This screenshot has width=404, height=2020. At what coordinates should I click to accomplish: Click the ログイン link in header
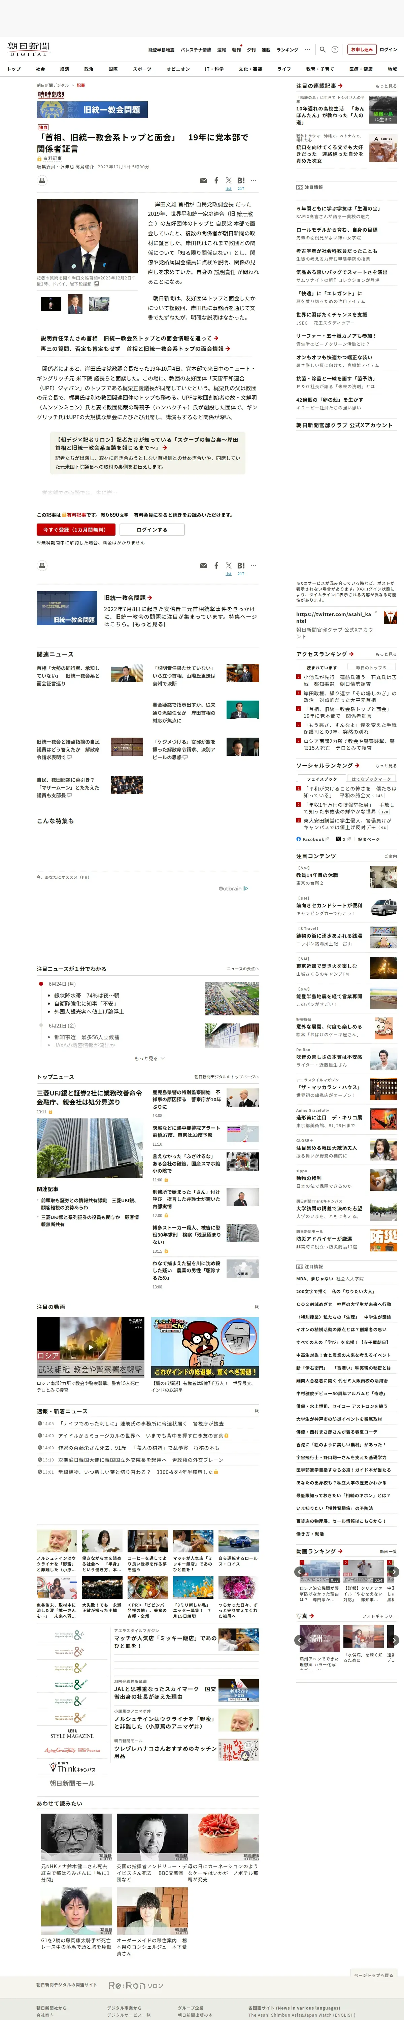point(388,49)
